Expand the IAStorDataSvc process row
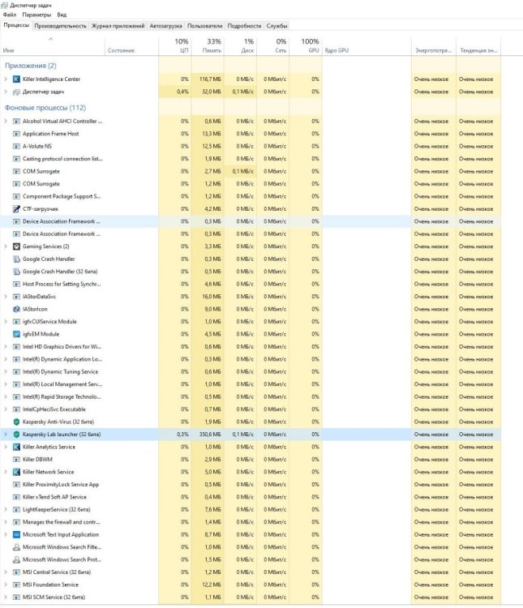Image resolution: width=523 pixels, height=608 pixels. click(6, 297)
